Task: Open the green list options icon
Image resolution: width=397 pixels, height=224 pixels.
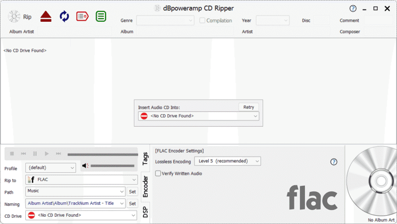Action: click(x=101, y=17)
